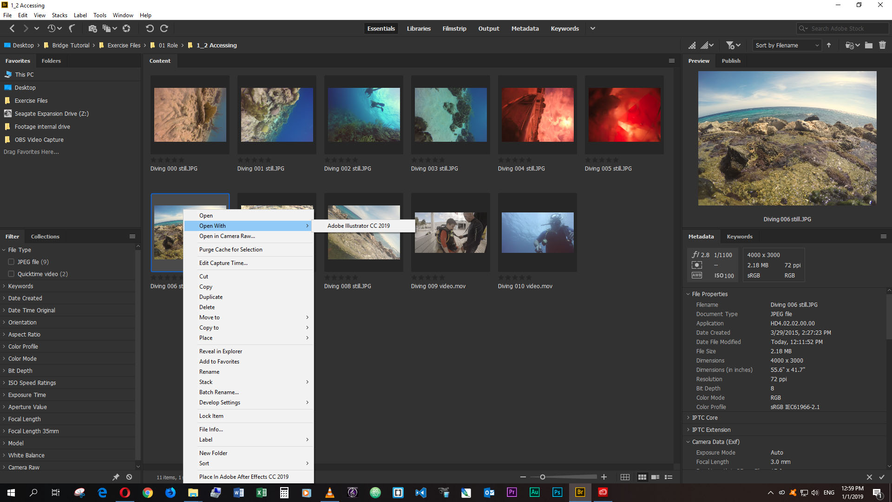Image resolution: width=892 pixels, height=502 pixels.
Task: Select the Rotate 90° clockwise icon
Action: pyautogui.click(x=164, y=28)
